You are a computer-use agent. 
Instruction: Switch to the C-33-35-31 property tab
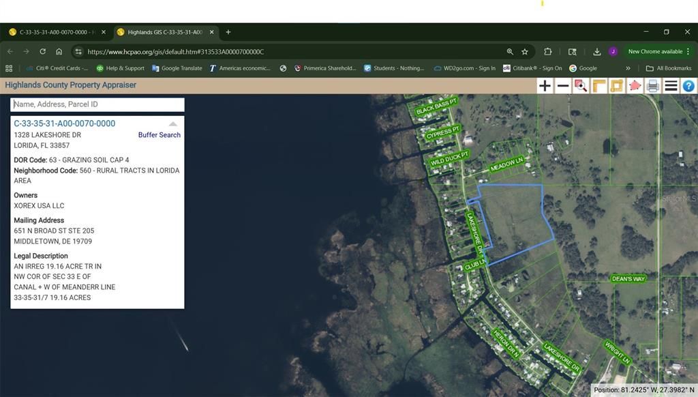click(x=56, y=31)
